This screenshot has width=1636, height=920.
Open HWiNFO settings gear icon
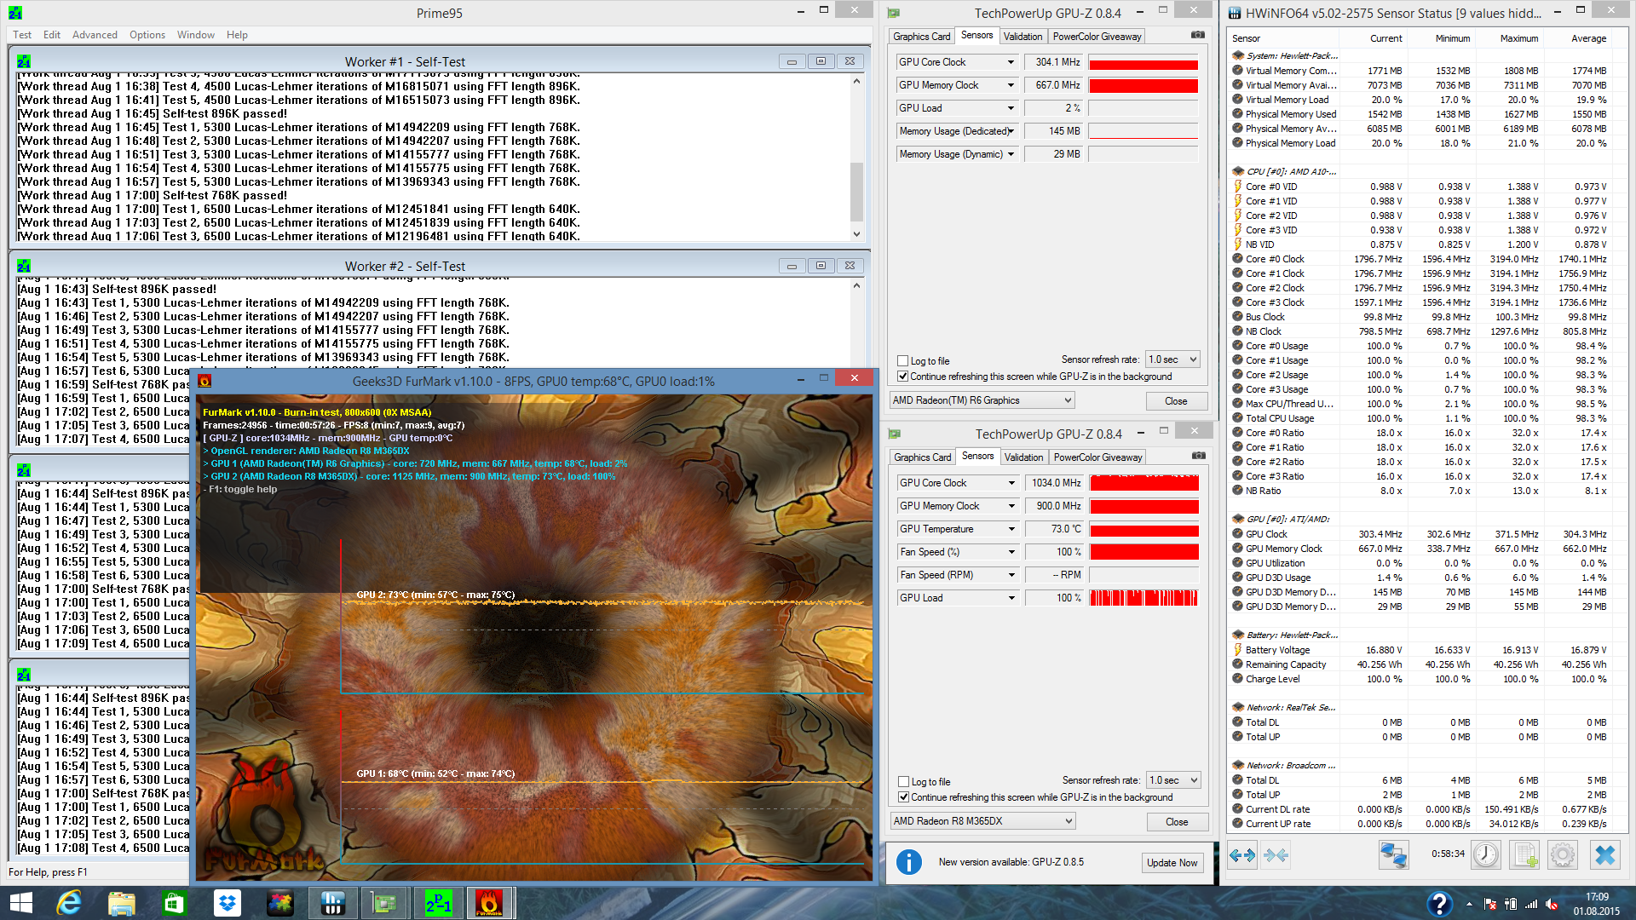(x=1563, y=855)
